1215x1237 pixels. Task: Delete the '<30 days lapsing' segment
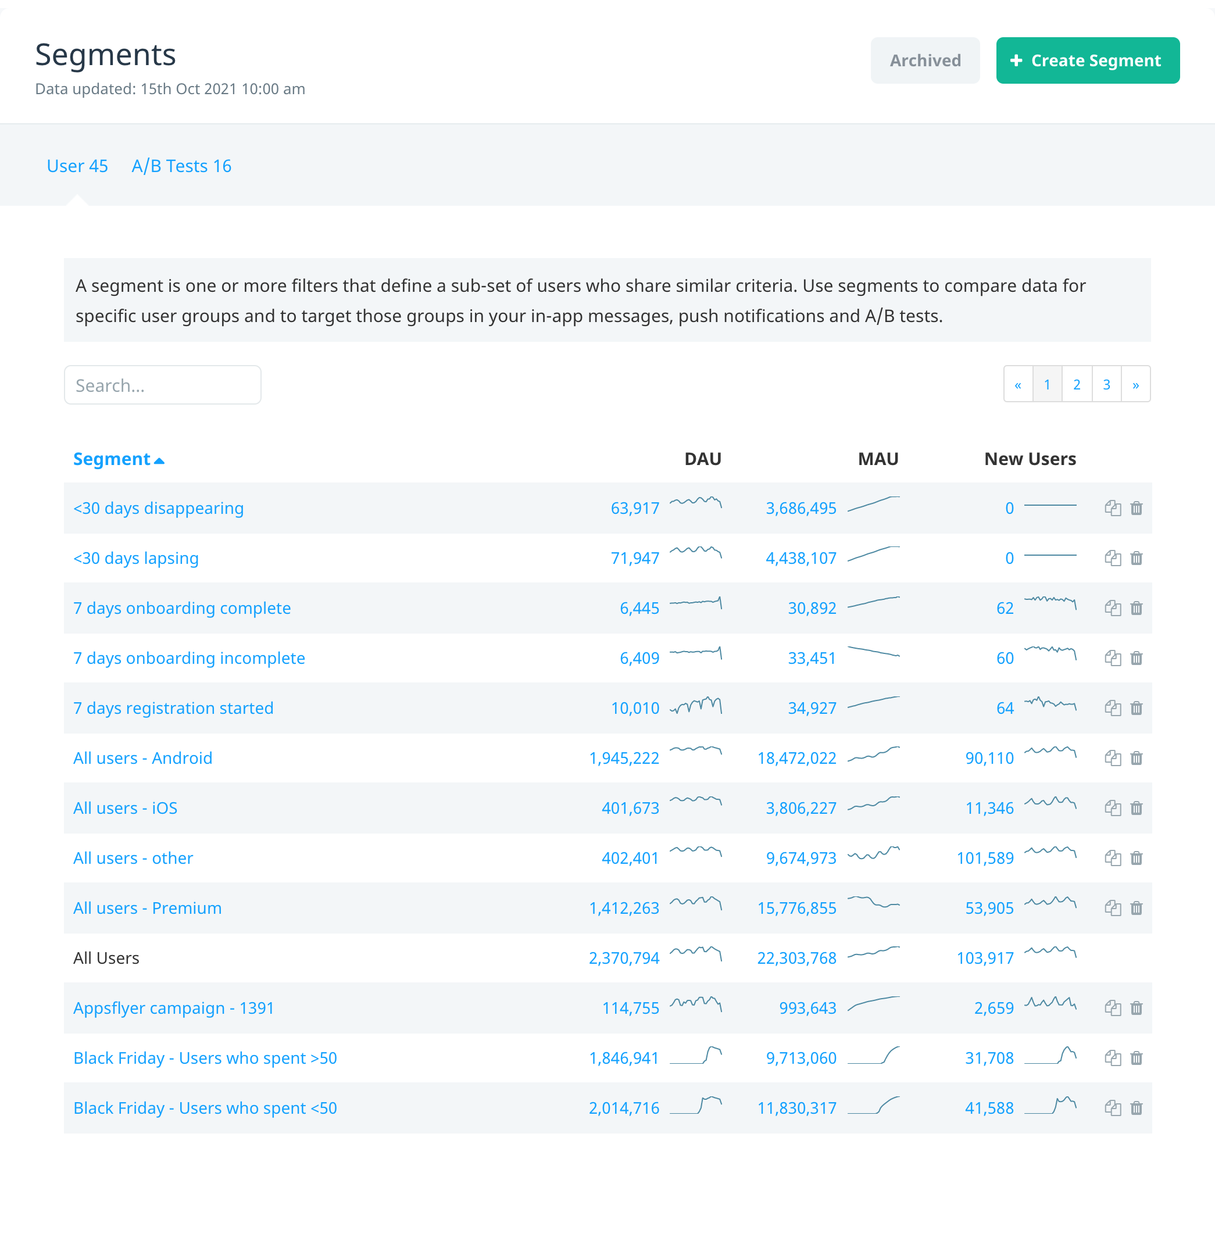coord(1136,558)
